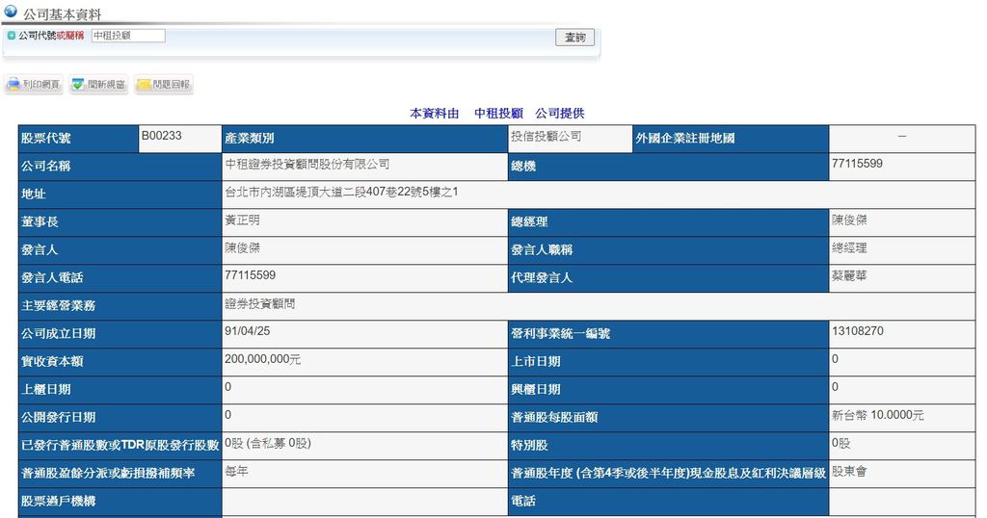The image size is (987, 518).
Task: Click the 問題回報 report problem button
Action: click(x=164, y=84)
